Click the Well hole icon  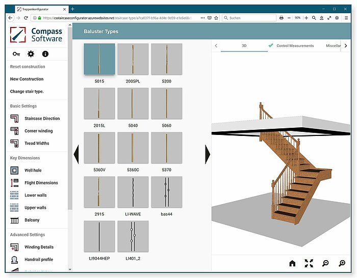(x=14, y=170)
